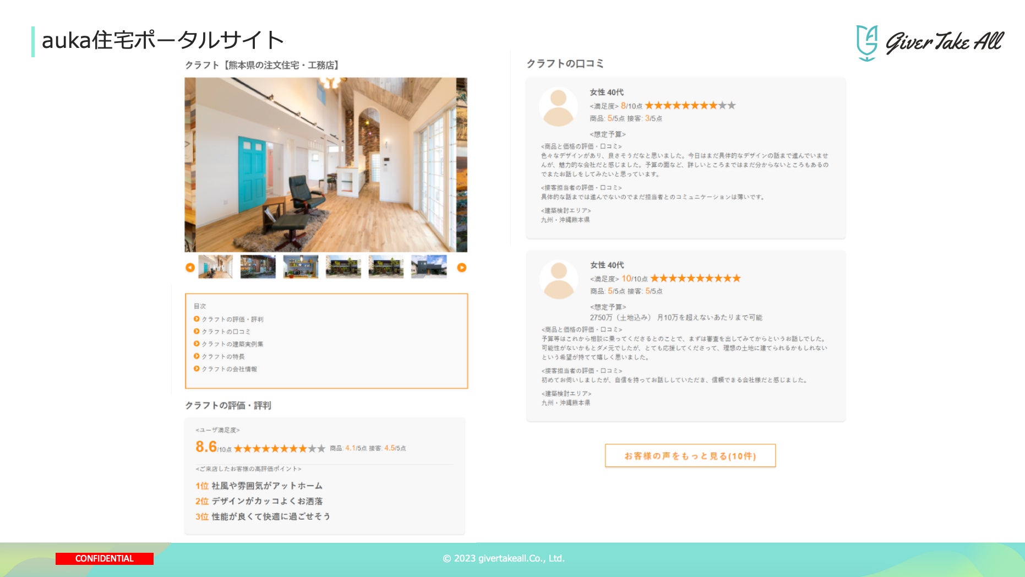The image size is (1025, 577).
Task: Click the 目次 label in the contents box
Action: point(199,306)
